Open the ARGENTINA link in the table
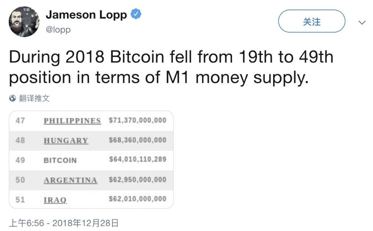Screen dimensions: 373x231 pos(70,180)
